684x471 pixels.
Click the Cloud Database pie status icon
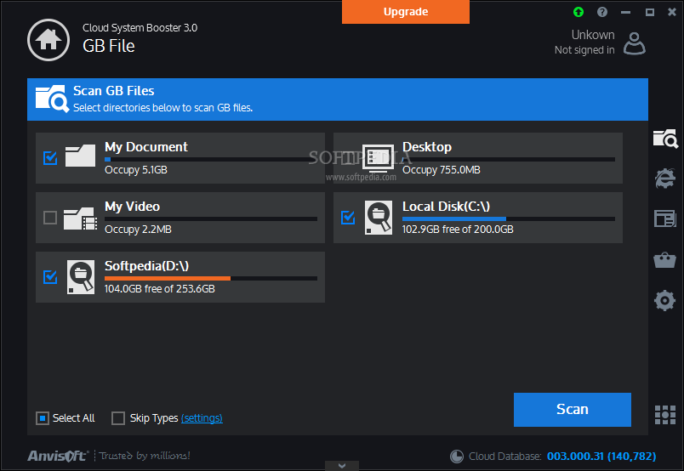[x=457, y=457]
